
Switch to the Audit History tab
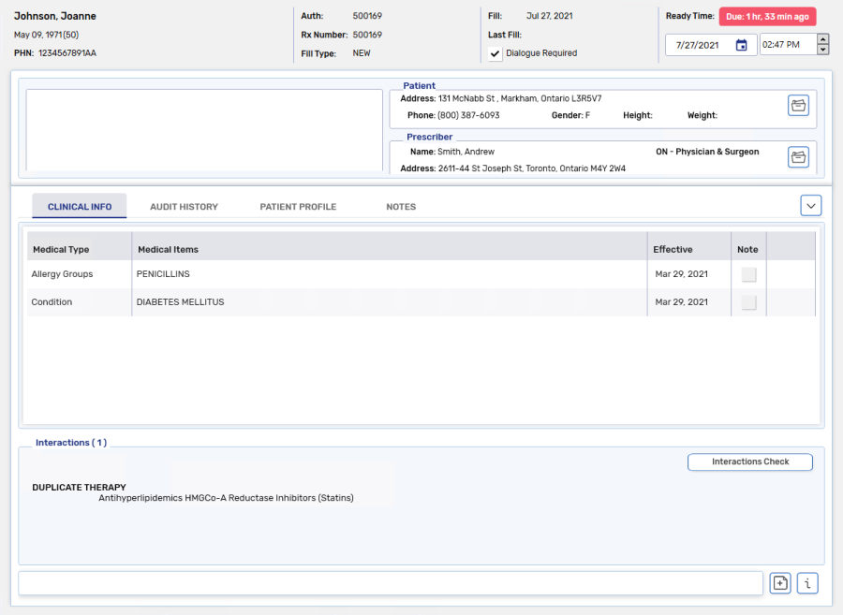[x=184, y=207]
